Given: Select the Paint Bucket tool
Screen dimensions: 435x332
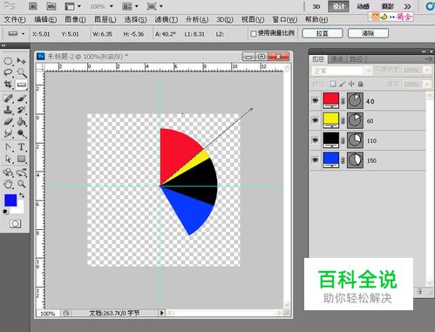Looking at the screenshot, I should pyautogui.click(x=21, y=121).
